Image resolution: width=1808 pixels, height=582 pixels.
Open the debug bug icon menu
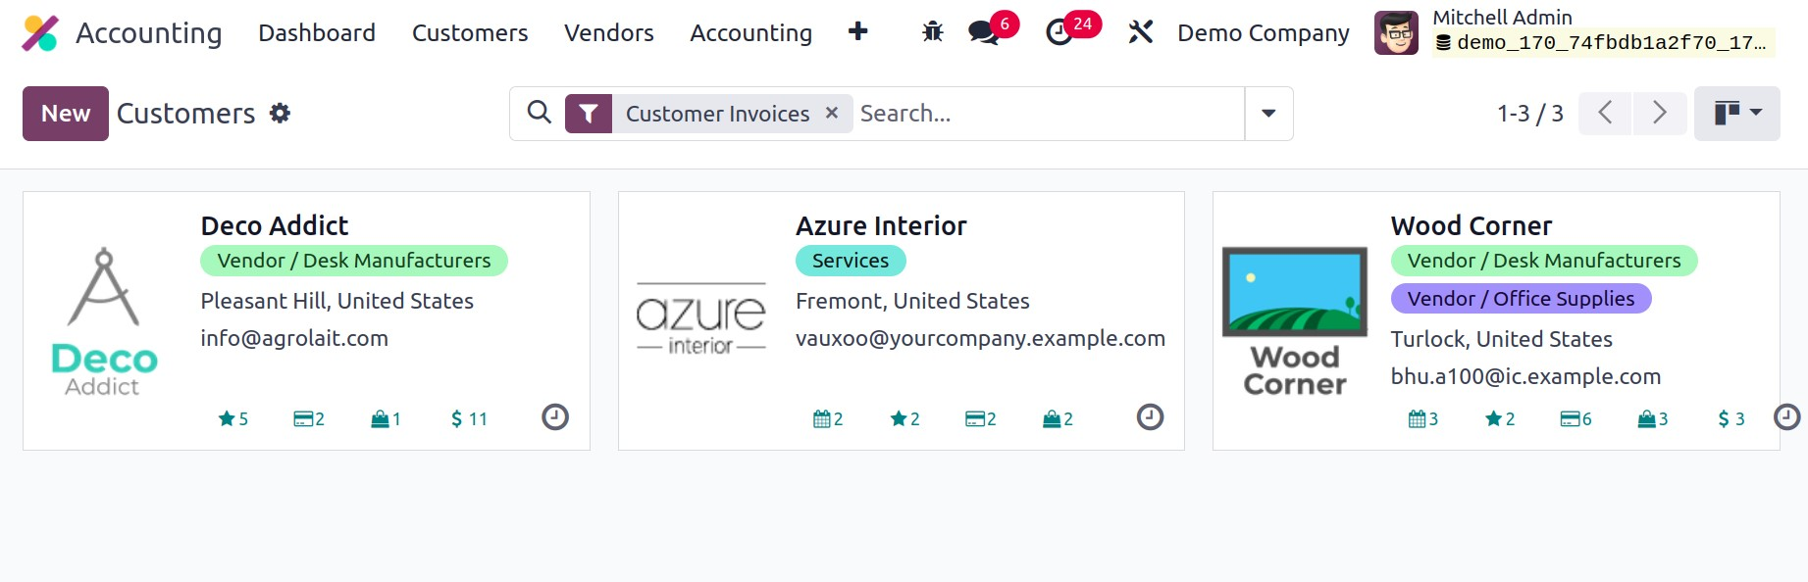click(x=932, y=32)
